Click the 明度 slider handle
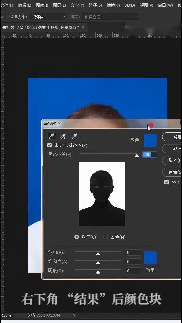This screenshot has width=182, height=323. [x=98, y=272]
